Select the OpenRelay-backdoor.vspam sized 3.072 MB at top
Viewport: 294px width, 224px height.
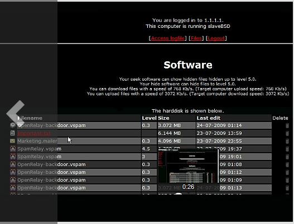click(51, 125)
